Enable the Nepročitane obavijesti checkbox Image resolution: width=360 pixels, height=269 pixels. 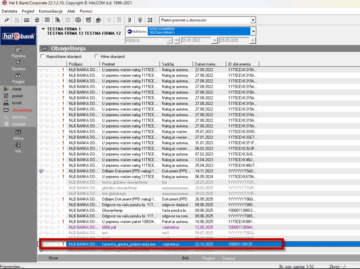pyautogui.click(x=43, y=57)
